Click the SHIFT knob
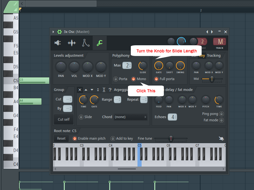Image resolution: width=254 pixels, height=190 pixels. coord(170,66)
